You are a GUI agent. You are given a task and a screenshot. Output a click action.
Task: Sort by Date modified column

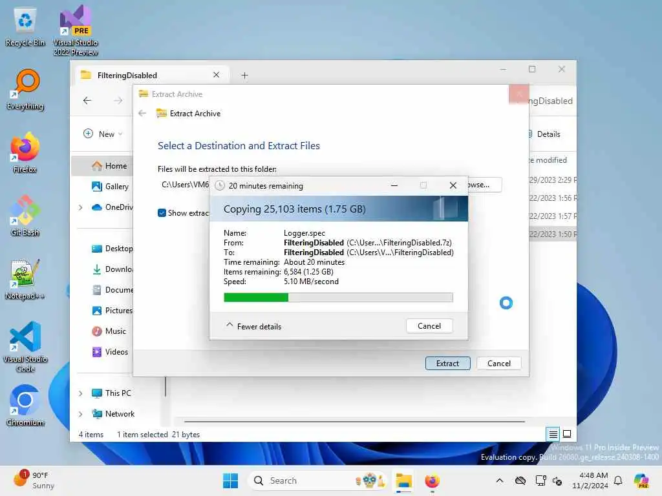click(550, 160)
